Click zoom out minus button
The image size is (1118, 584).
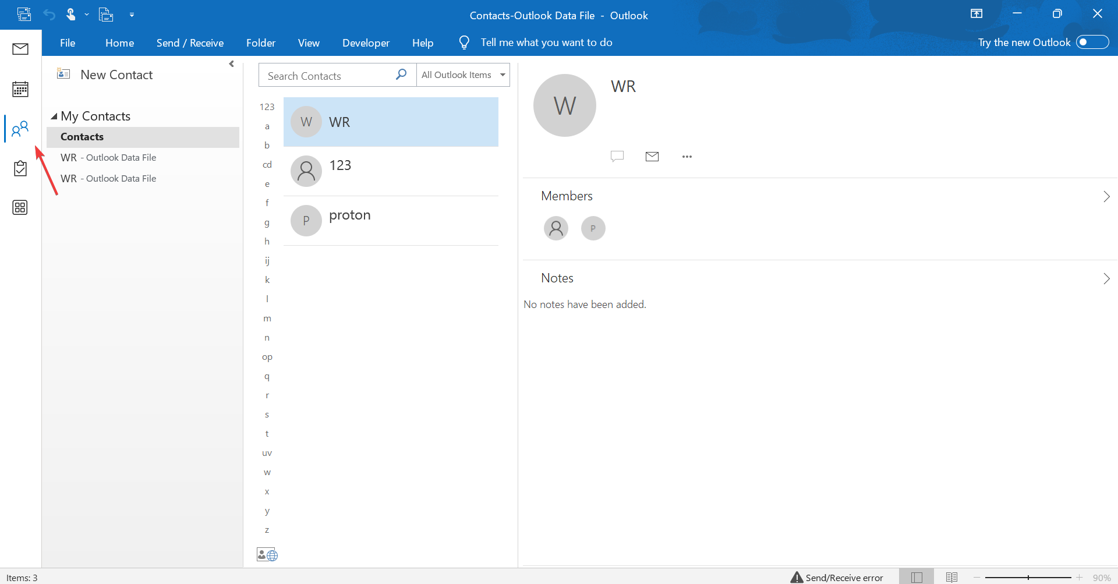(977, 577)
